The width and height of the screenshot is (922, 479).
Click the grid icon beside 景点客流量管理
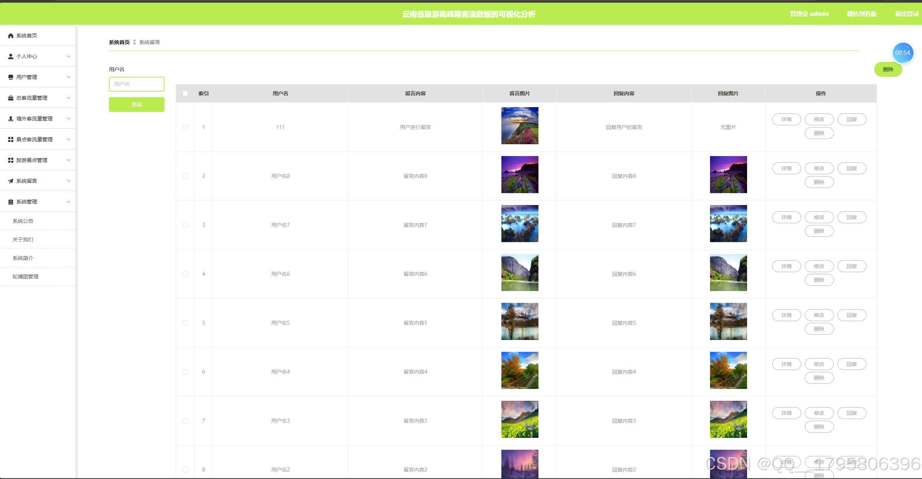click(11, 139)
